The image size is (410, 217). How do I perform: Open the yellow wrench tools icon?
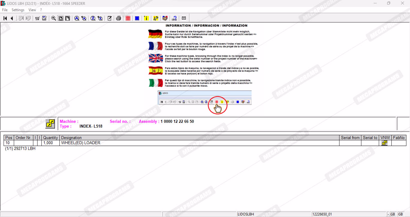(x=156, y=18)
